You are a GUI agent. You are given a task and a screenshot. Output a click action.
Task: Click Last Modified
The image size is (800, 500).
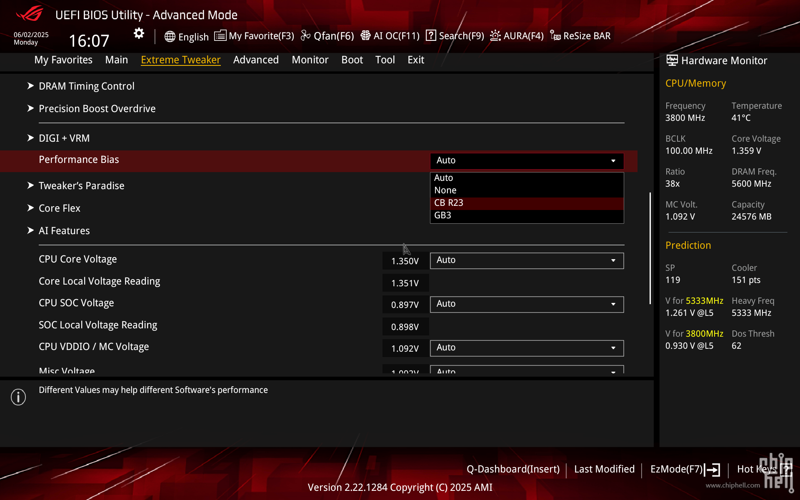pos(604,469)
